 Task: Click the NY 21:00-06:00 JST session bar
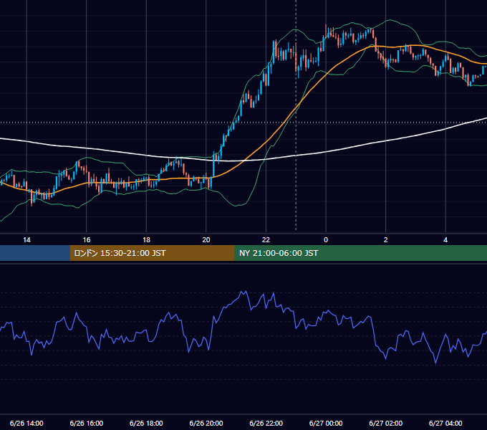point(360,253)
